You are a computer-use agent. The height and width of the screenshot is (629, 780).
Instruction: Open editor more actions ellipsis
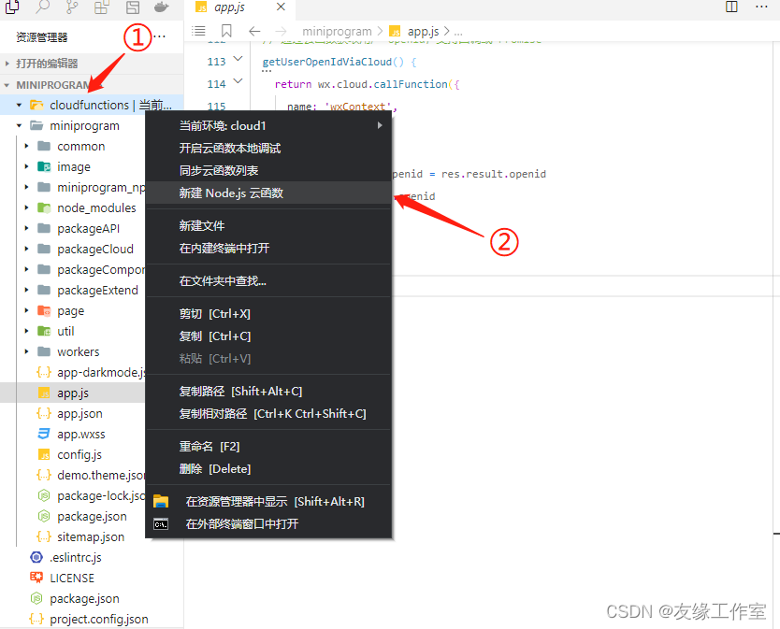761,7
